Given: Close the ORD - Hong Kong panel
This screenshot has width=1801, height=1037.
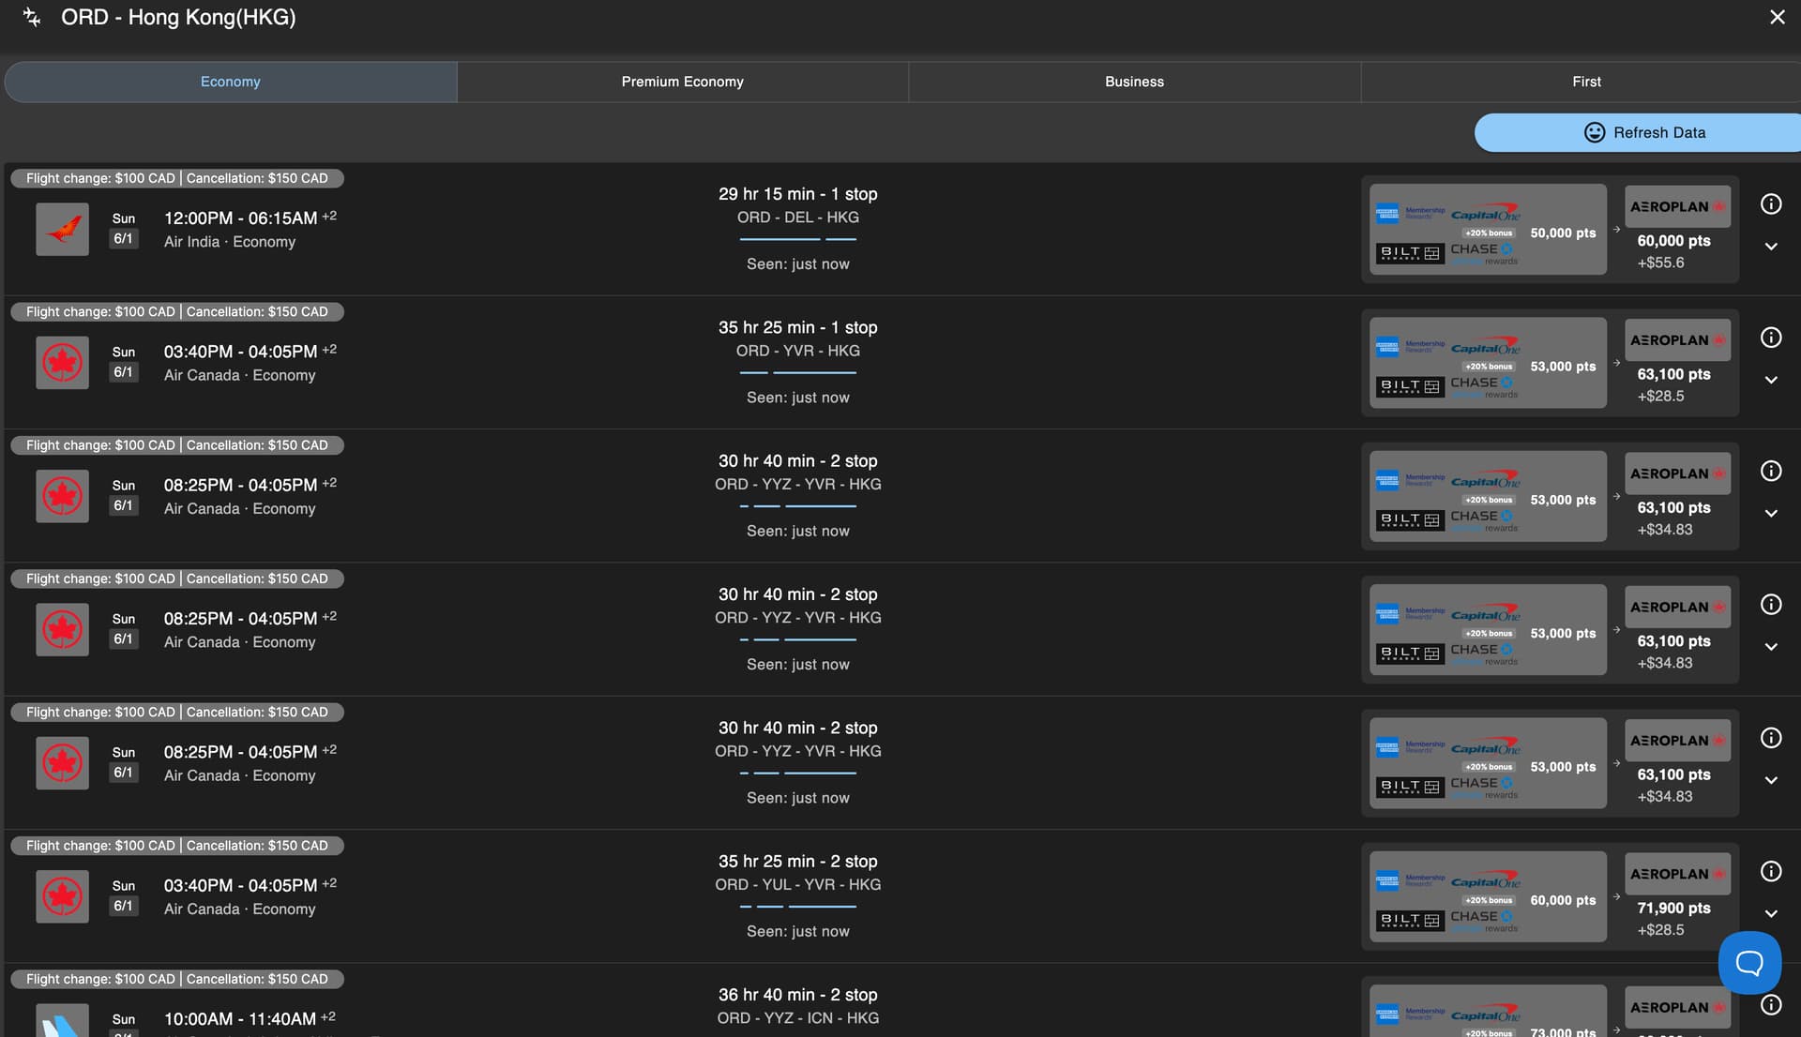Looking at the screenshot, I should point(1777,18).
